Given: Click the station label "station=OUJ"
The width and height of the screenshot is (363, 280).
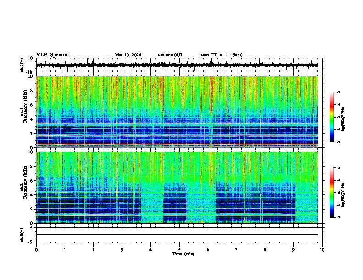Looking at the screenshot, I should 170,55.
